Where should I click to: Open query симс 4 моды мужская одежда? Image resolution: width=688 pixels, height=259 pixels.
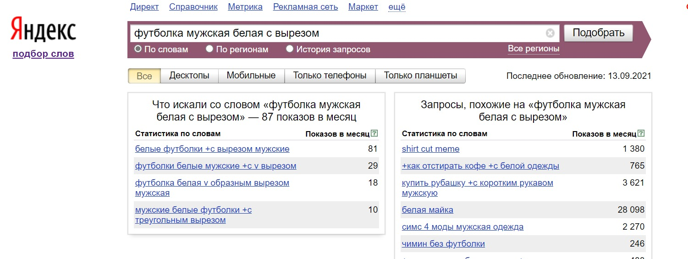pyautogui.click(x=462, y=227)
